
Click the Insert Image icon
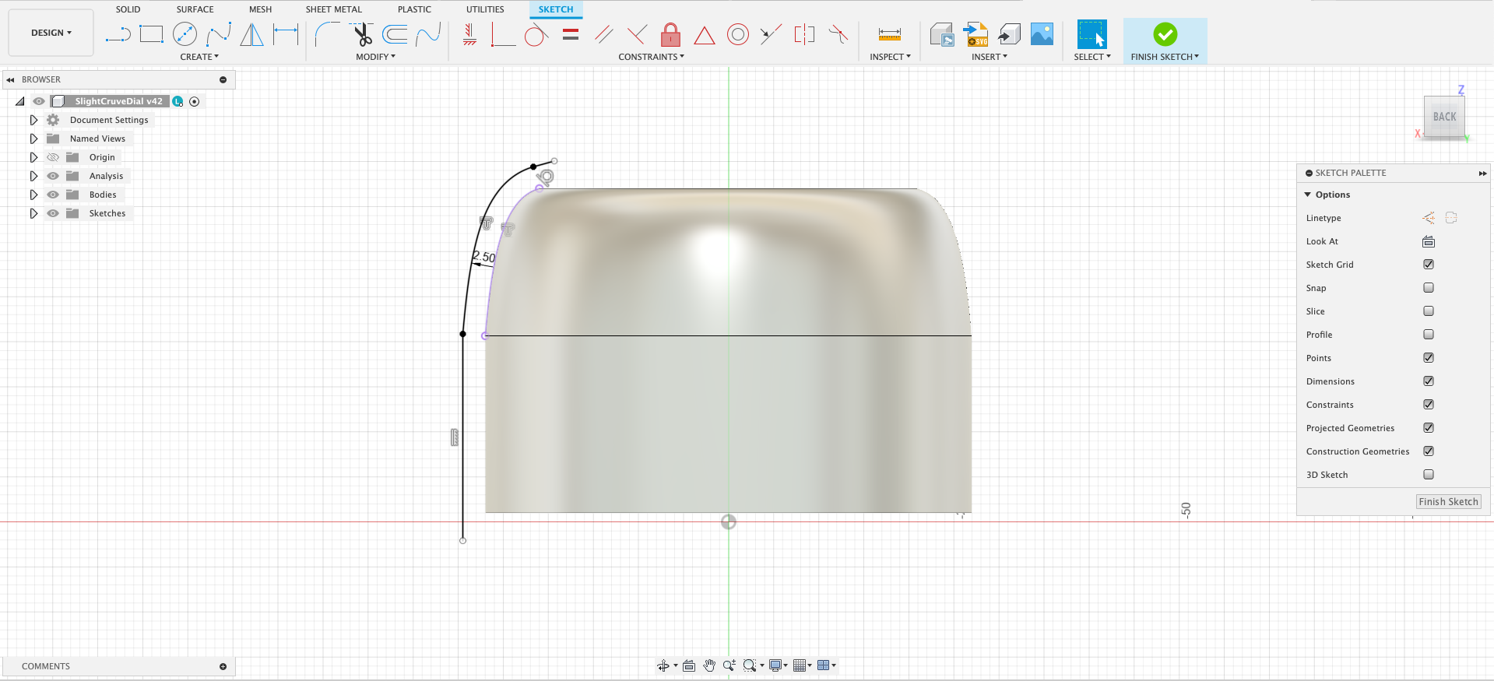click(x=1042, y=34)
